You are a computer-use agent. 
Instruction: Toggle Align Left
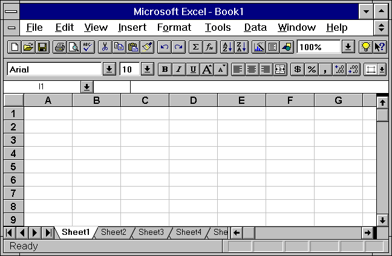pos(238,69)
